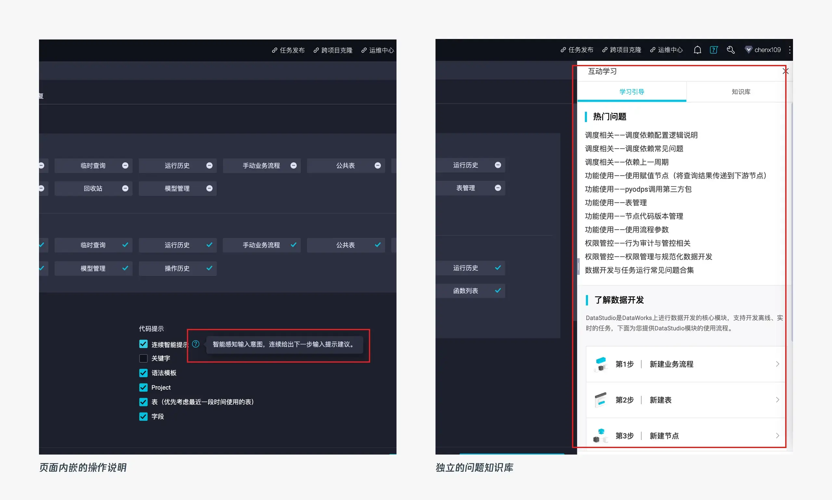Screen dimensions: 832x500
Task: Expand 第1步 新建业务流程 with its chevron
Action: pyautogui.click(x=777, y=364)
